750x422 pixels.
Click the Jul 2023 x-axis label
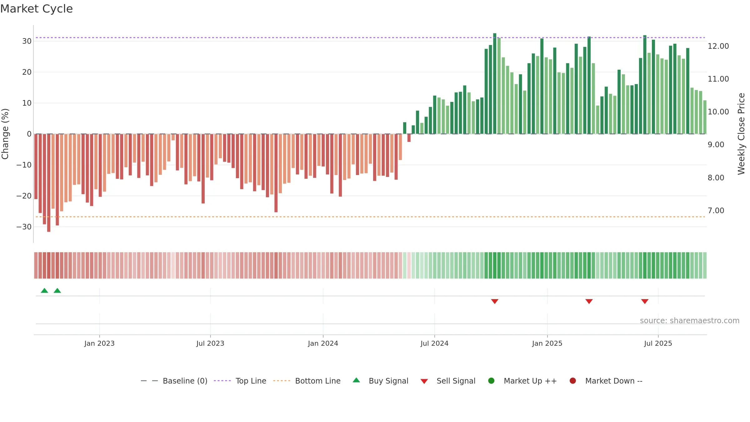[210, 343]
